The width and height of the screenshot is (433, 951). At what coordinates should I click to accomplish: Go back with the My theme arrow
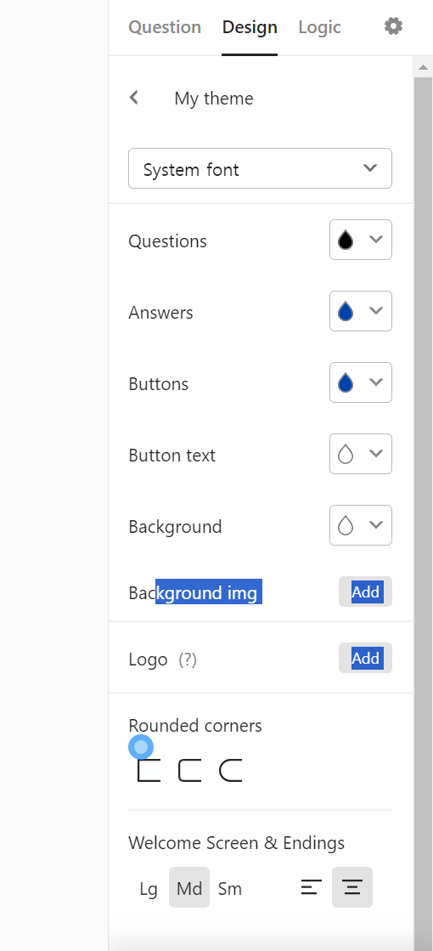(x=134, y=97)
